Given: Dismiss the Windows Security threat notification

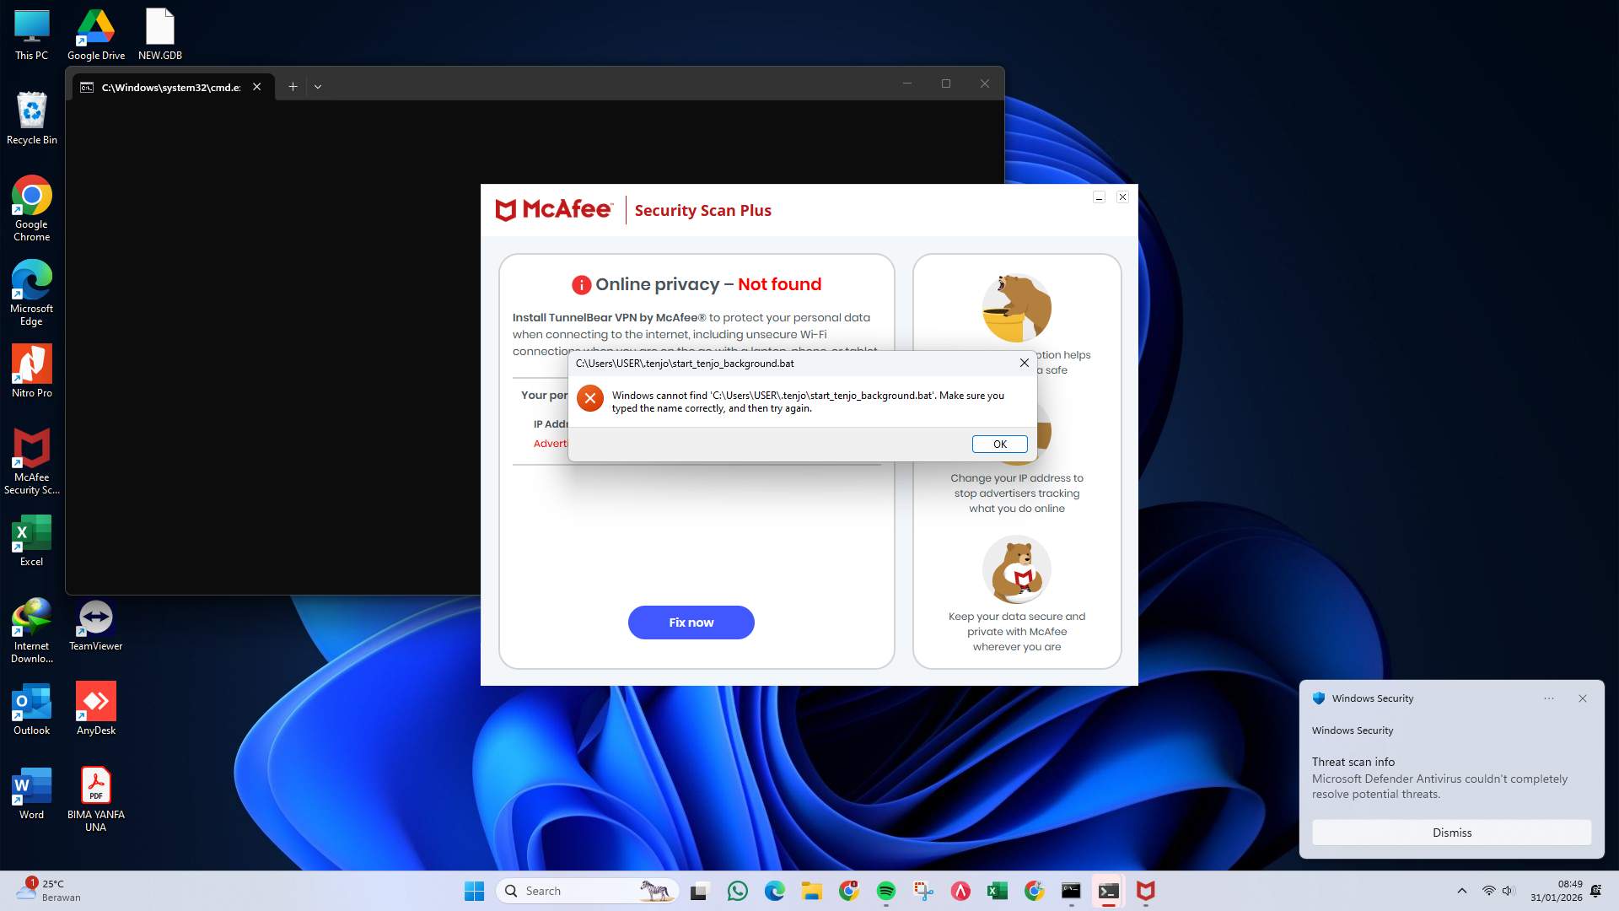Looking at the screenshot, I should [1451, 833].
